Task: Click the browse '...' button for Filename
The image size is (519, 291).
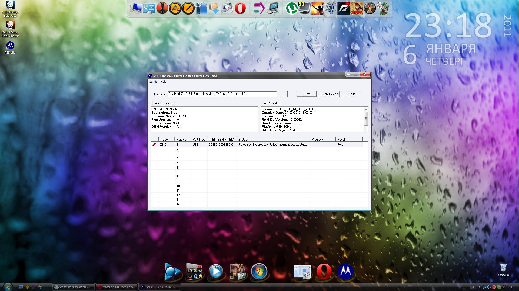Action: point(283,94)
